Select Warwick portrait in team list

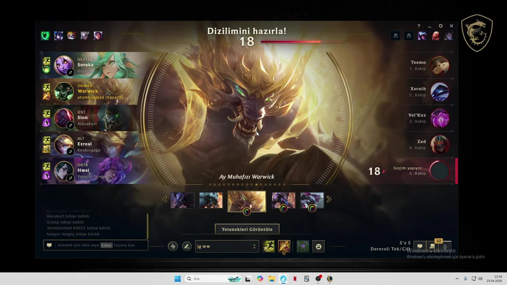pyautogui.click(x=63, y=92)
